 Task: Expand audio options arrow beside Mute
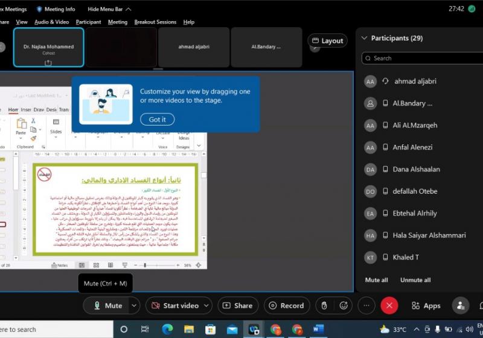click(x=134, y=305)
